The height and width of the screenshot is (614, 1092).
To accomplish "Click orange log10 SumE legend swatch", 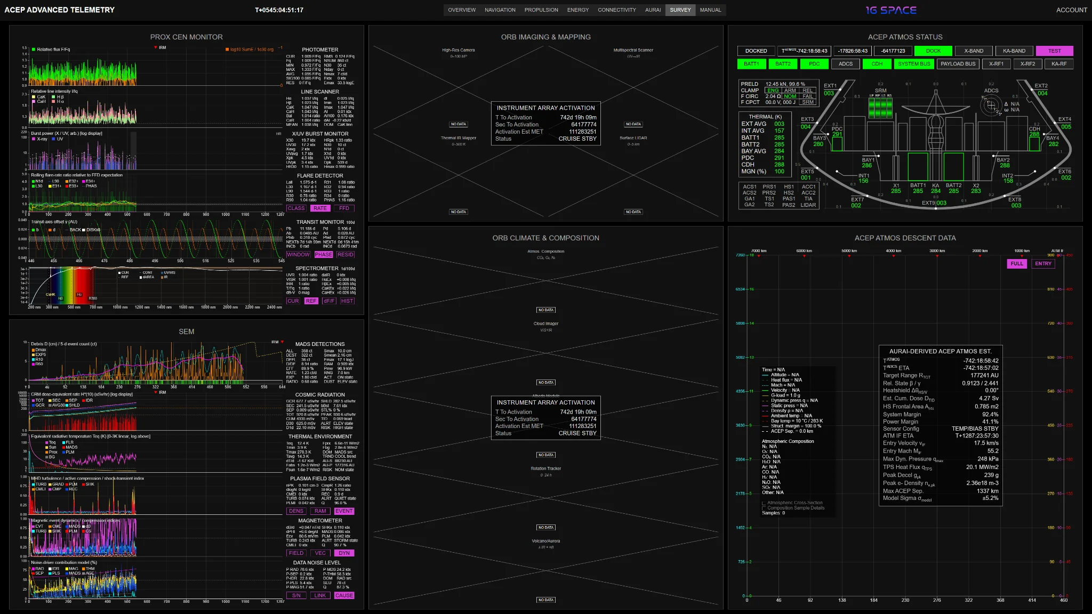I will click(x=227, y=50).
